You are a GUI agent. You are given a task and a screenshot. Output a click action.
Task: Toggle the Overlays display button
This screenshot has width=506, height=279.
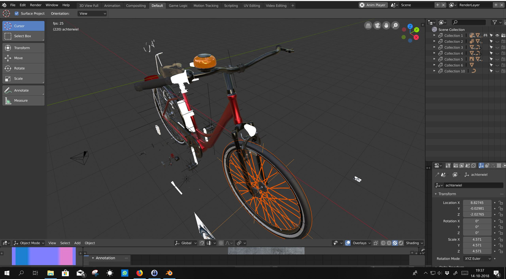(x=348, y=243)
